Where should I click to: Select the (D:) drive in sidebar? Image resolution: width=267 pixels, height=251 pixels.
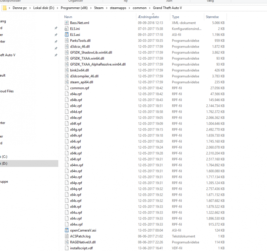(29, 163)
